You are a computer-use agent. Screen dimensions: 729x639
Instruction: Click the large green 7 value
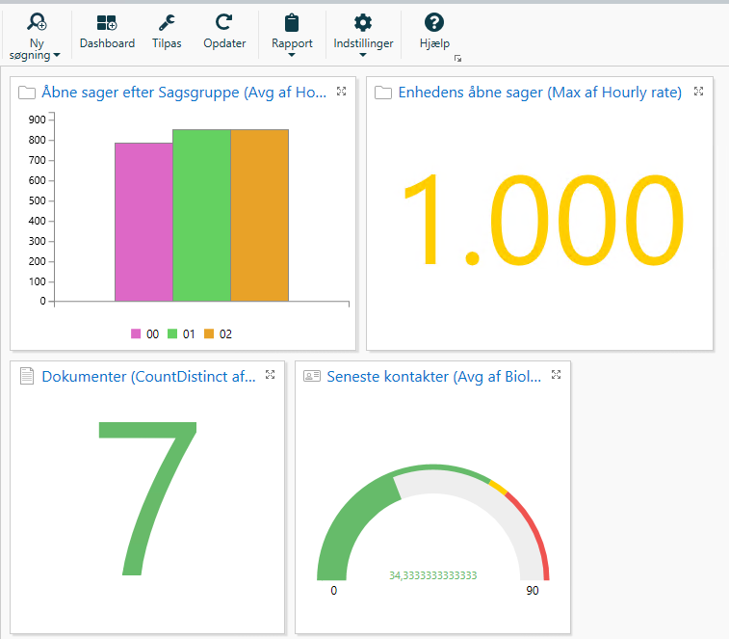point(148,498)
